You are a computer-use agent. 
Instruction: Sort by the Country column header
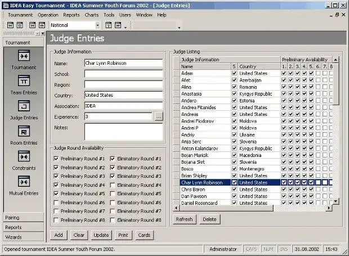click(259, 66)
